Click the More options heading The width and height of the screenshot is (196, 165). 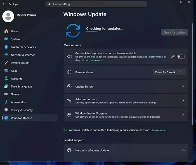72,45
